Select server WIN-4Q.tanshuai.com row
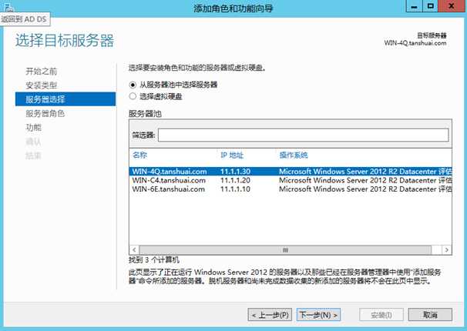Screen dimensions: 467x331 point(291,172)
